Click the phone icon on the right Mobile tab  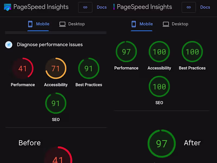click(134, 24)
